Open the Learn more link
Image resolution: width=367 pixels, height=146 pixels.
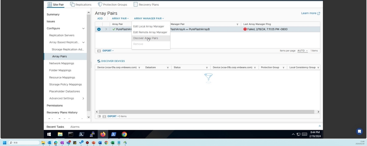(x=311, y=13)
